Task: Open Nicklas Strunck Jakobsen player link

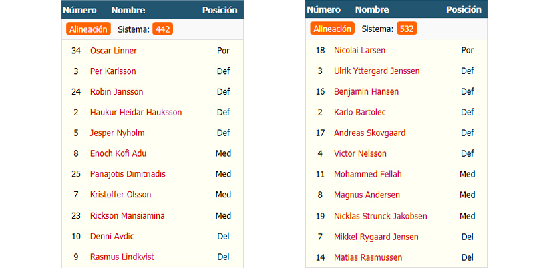Action: click(381, 216)
